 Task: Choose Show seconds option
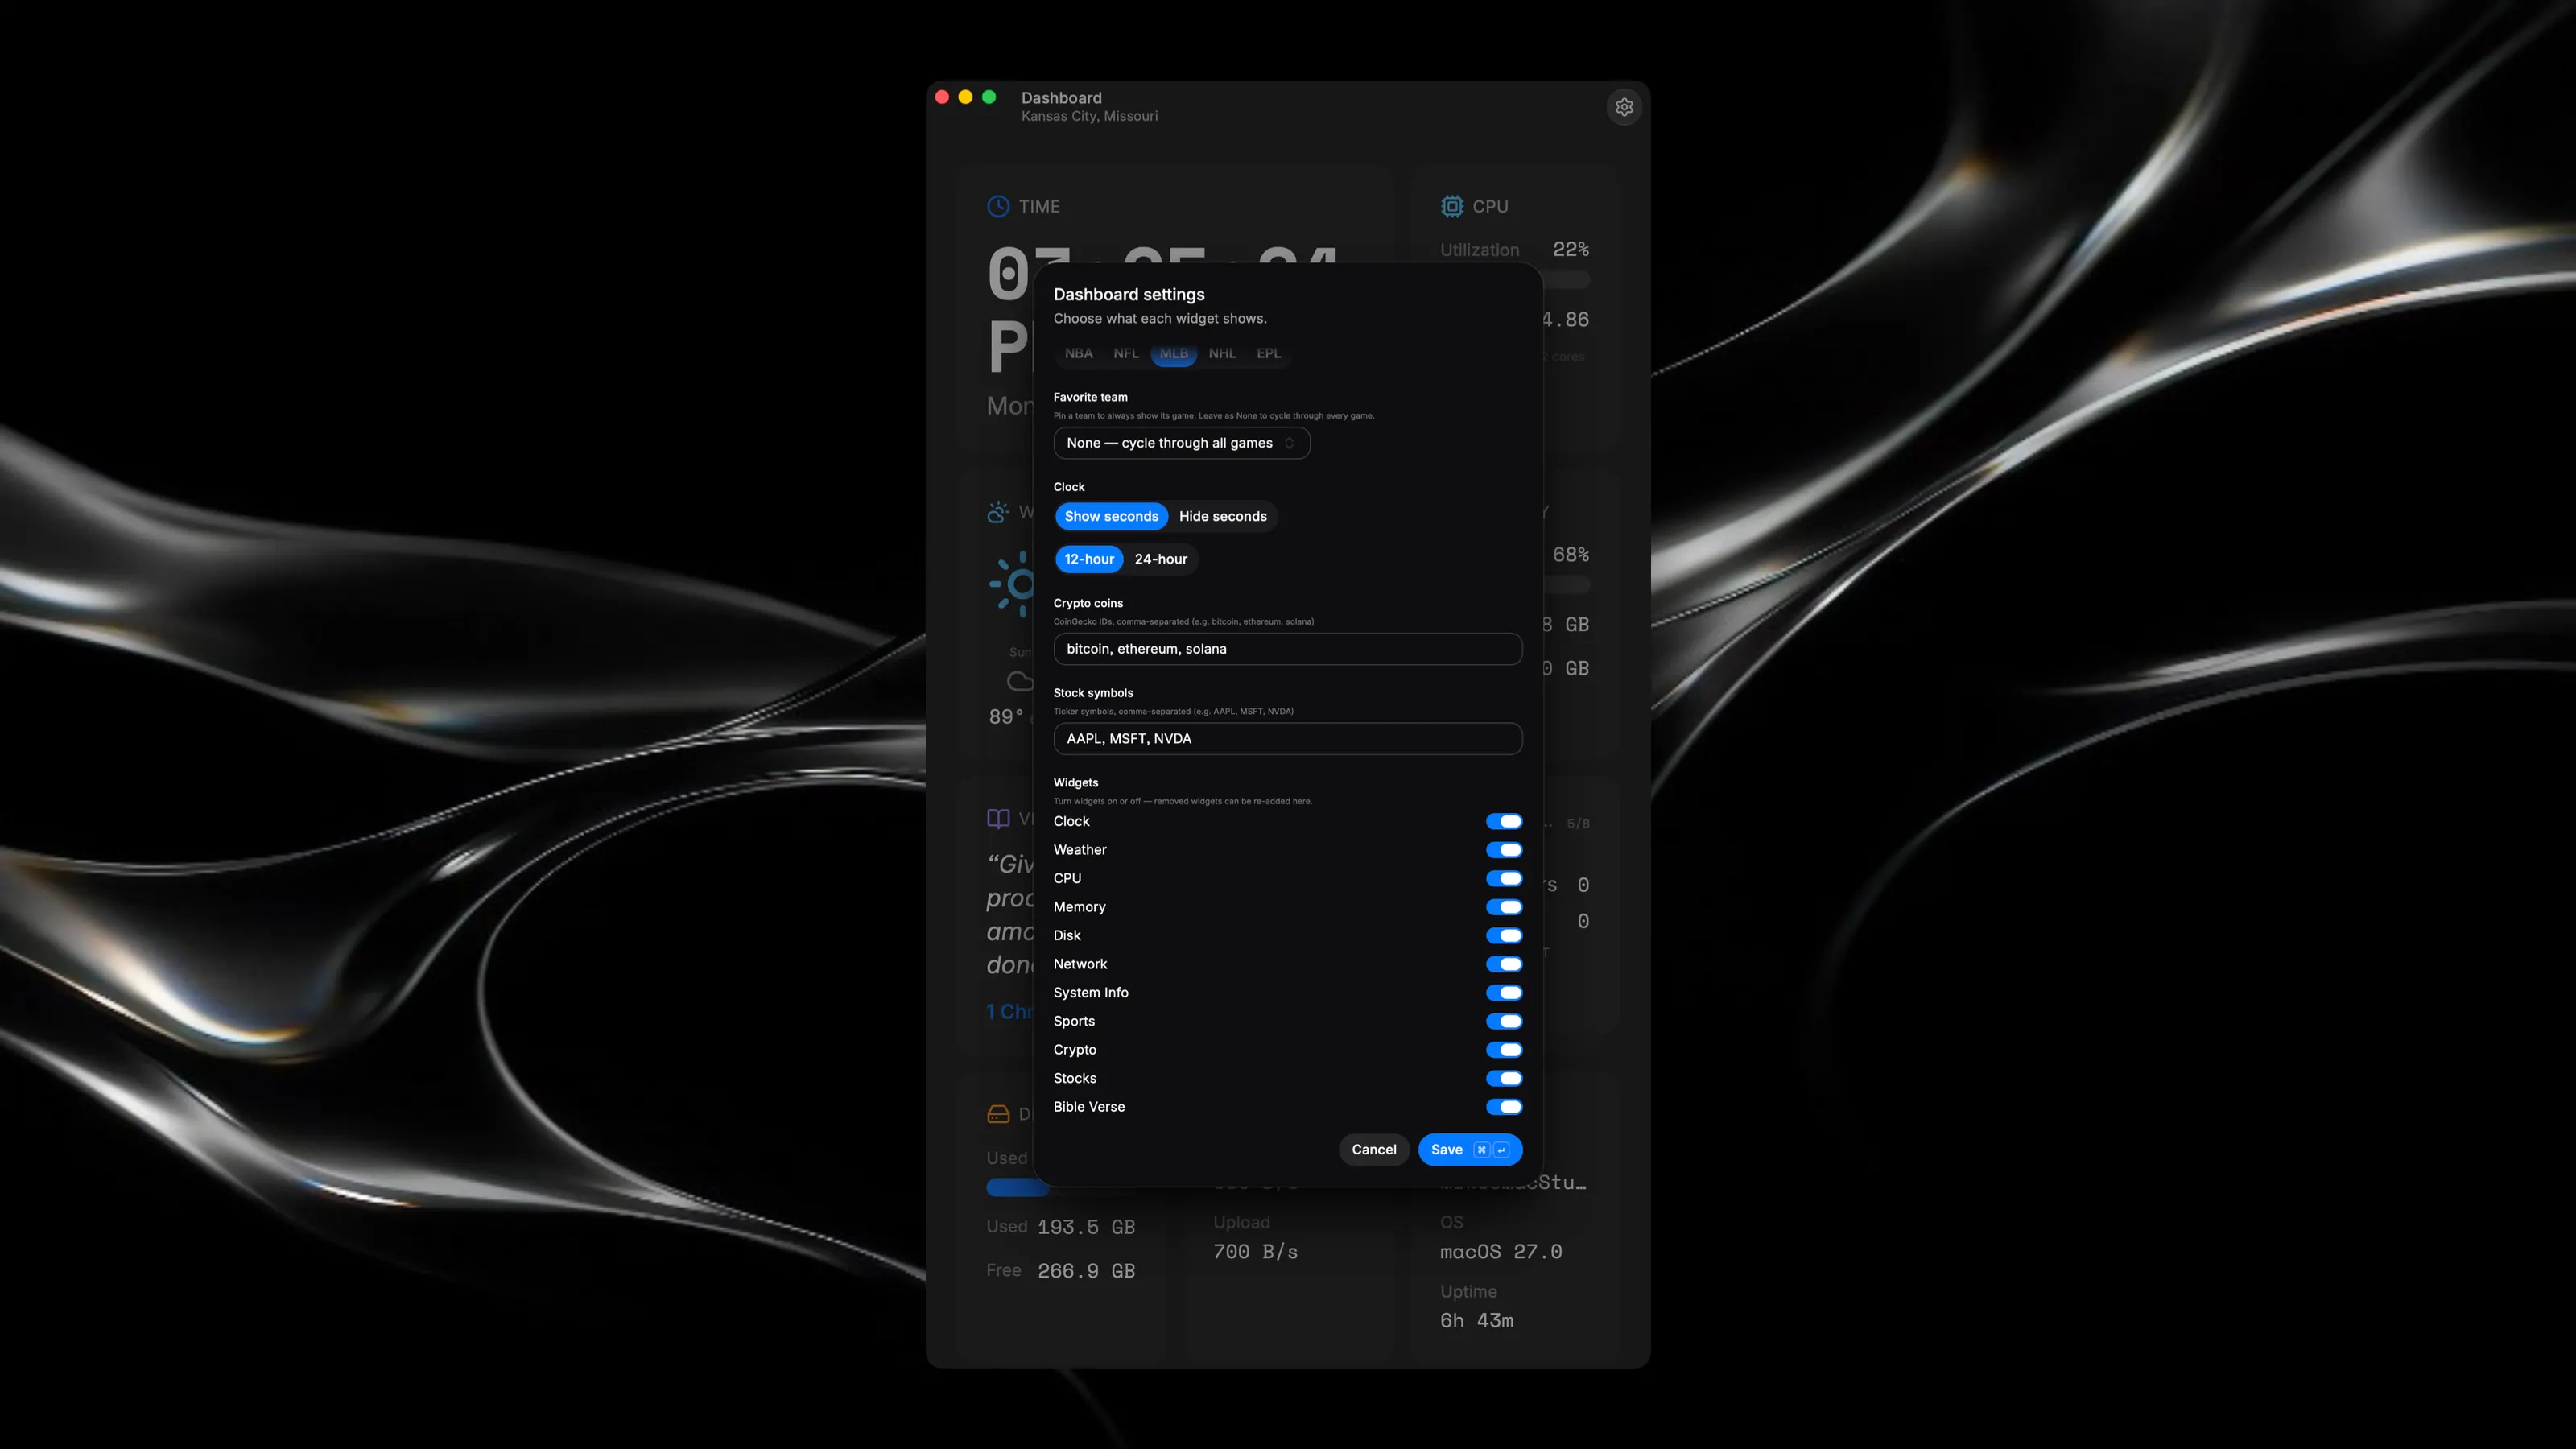pos(1111,516)
